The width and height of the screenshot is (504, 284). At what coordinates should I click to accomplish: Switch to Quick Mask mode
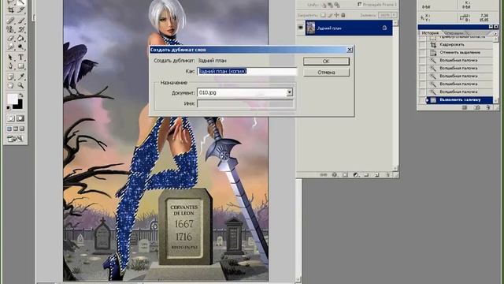pyautogui.click(x=20, y=118)
